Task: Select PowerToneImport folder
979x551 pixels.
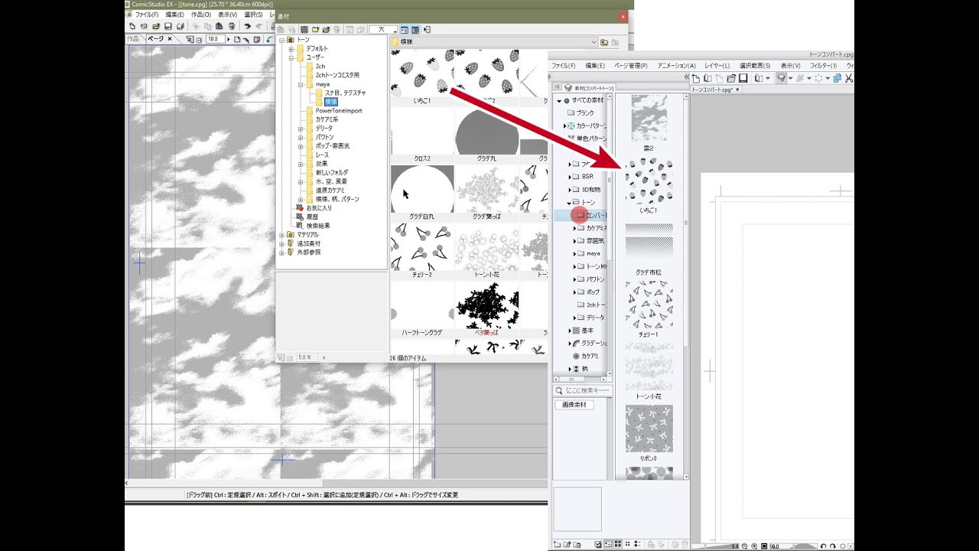Action: (x=339, y=110)
